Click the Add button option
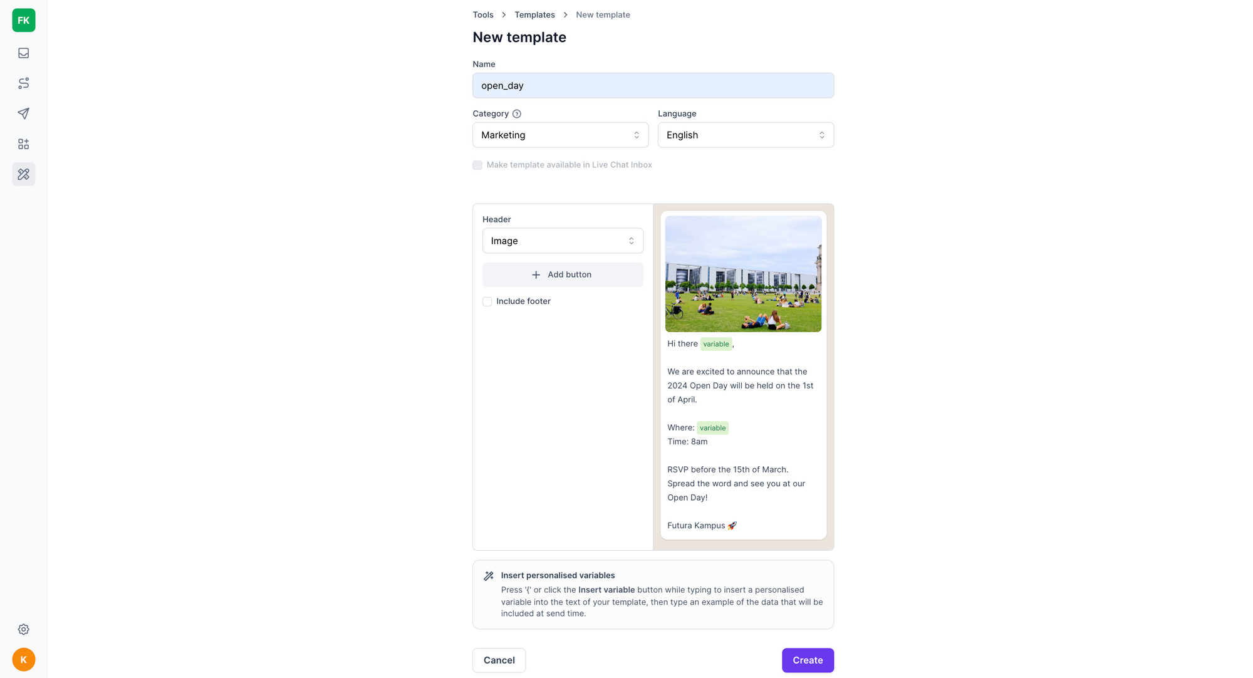Viewport: 1253px width, 678px height. pos(563,274)
